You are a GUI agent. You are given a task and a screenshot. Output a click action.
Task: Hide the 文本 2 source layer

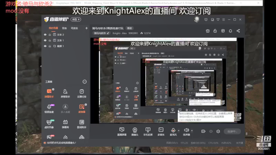[x=45, y=35]
